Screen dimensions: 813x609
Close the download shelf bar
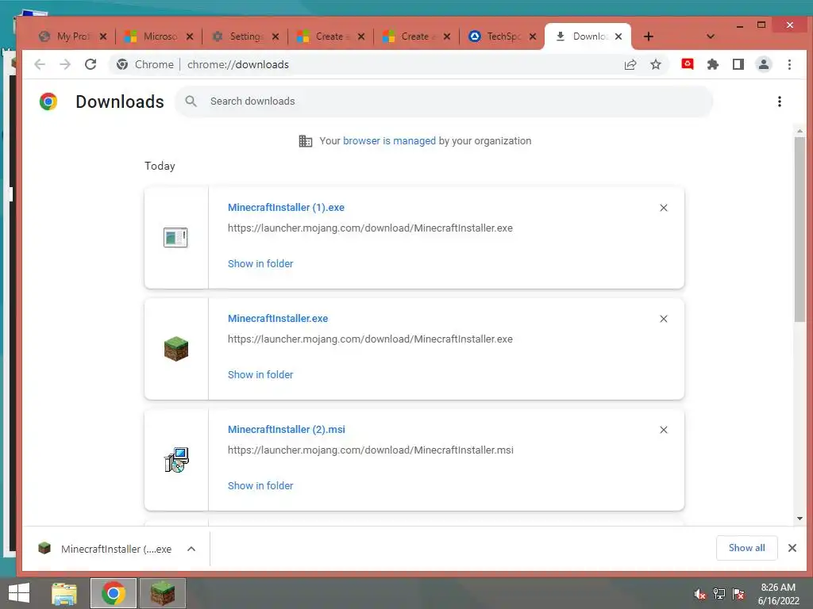click(792, 548)
